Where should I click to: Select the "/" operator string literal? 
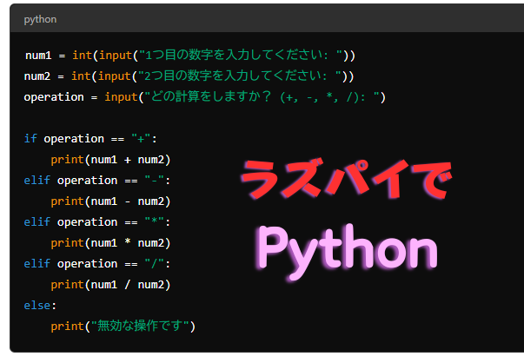(x=158, y=264)
